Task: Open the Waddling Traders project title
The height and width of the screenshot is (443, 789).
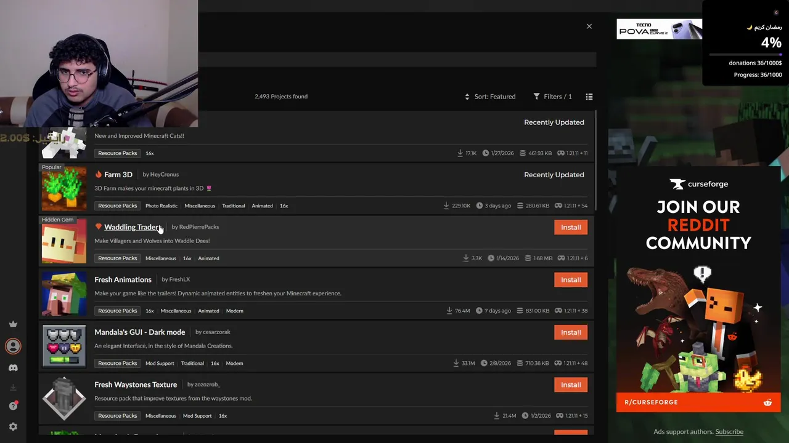Action: [x=133, y=227]
